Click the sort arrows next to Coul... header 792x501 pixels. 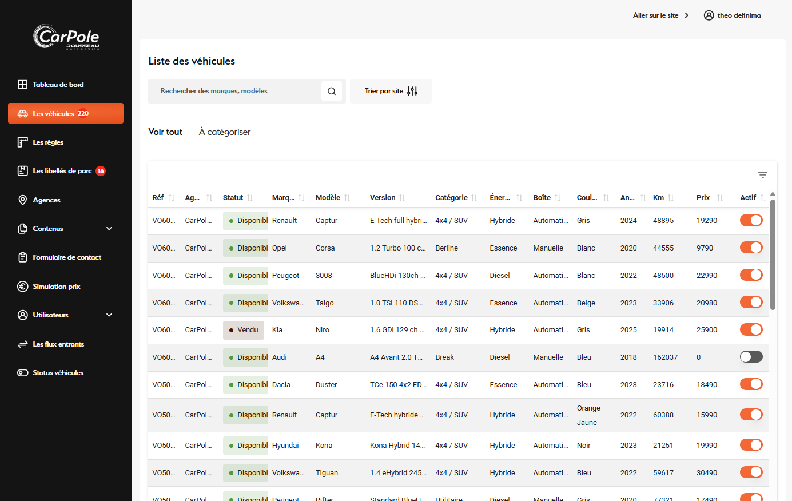tap(606, 198)
